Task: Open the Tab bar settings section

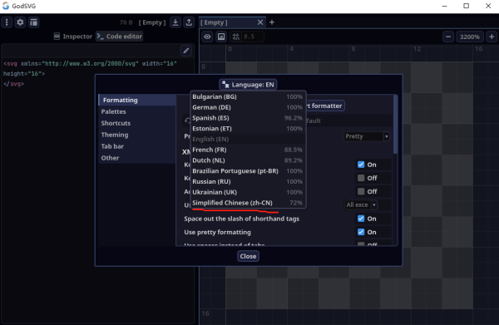Action: point(137,146)
